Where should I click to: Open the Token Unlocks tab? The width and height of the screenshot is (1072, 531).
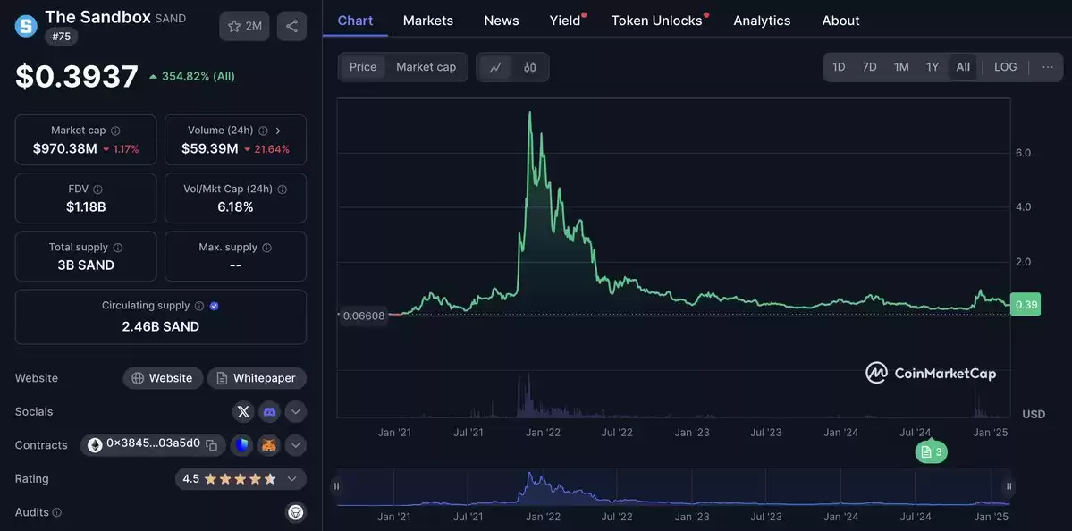coord(657,21)
